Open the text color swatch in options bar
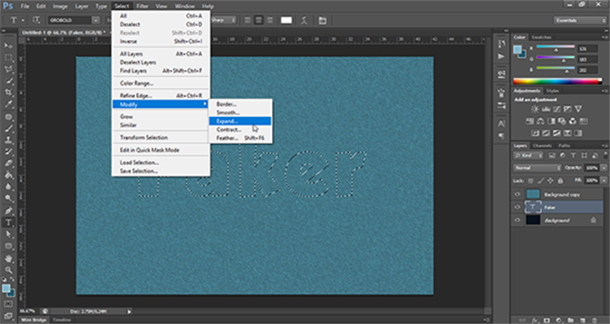 click(x=287, y=20)
